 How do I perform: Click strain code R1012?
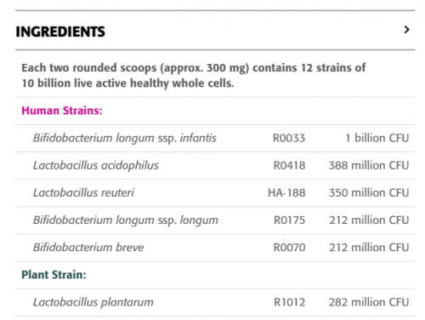tap(289, 302)
